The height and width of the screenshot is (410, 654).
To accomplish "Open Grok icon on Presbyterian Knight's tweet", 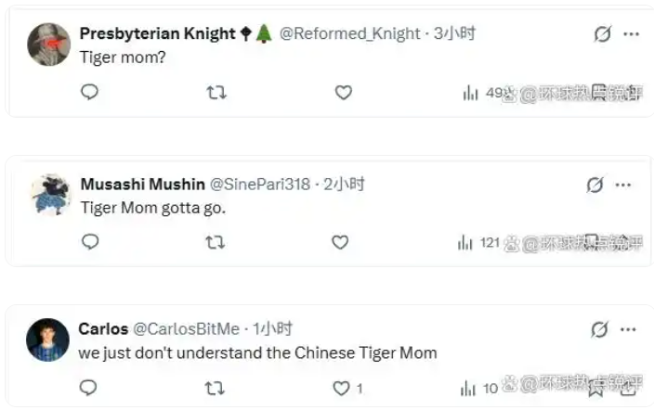I will [602, 34].
